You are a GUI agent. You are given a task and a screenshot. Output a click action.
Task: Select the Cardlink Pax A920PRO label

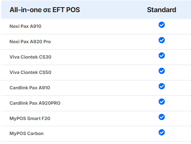pyautogui.click(x=35, y=103)
